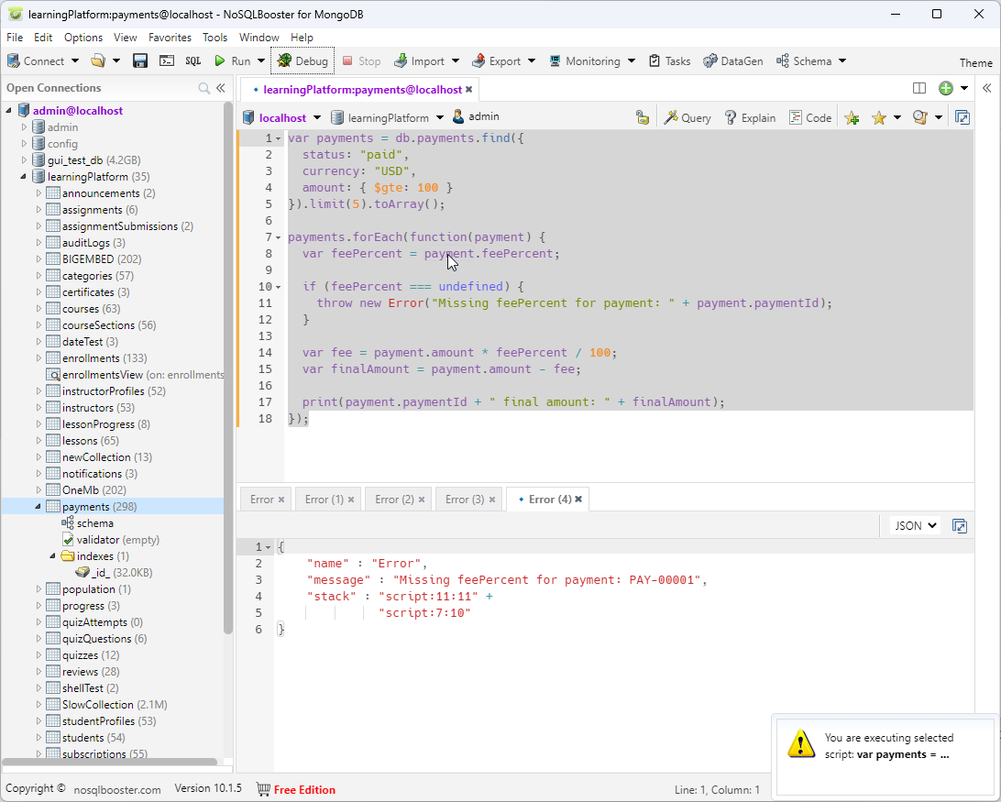Viewport: 1001px width, 802px height.
Task: Pop out the result panel icon
Action: pos(960,525)
